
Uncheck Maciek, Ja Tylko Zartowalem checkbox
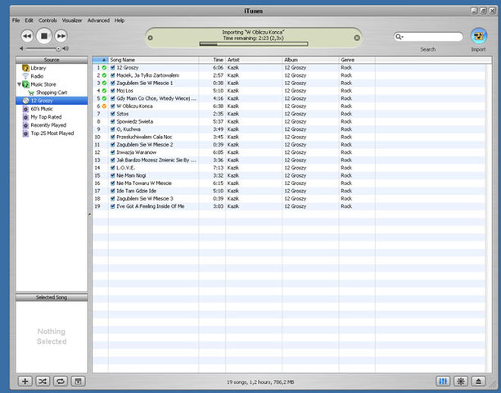[112, 75]
